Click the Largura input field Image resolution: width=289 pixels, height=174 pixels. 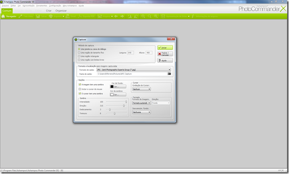130,53
